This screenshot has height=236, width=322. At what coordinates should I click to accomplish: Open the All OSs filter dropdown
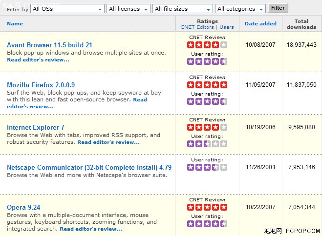pos(67,9)
